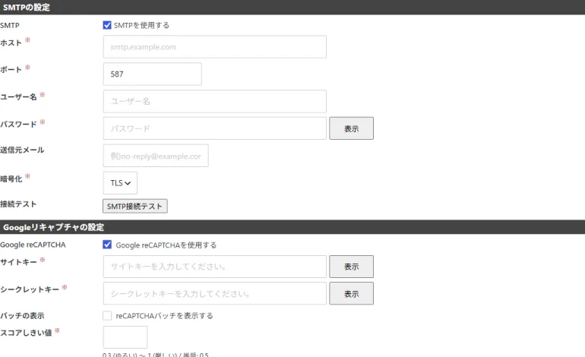Reveal the シークレットキー with 表示 button

coord(351,293)
